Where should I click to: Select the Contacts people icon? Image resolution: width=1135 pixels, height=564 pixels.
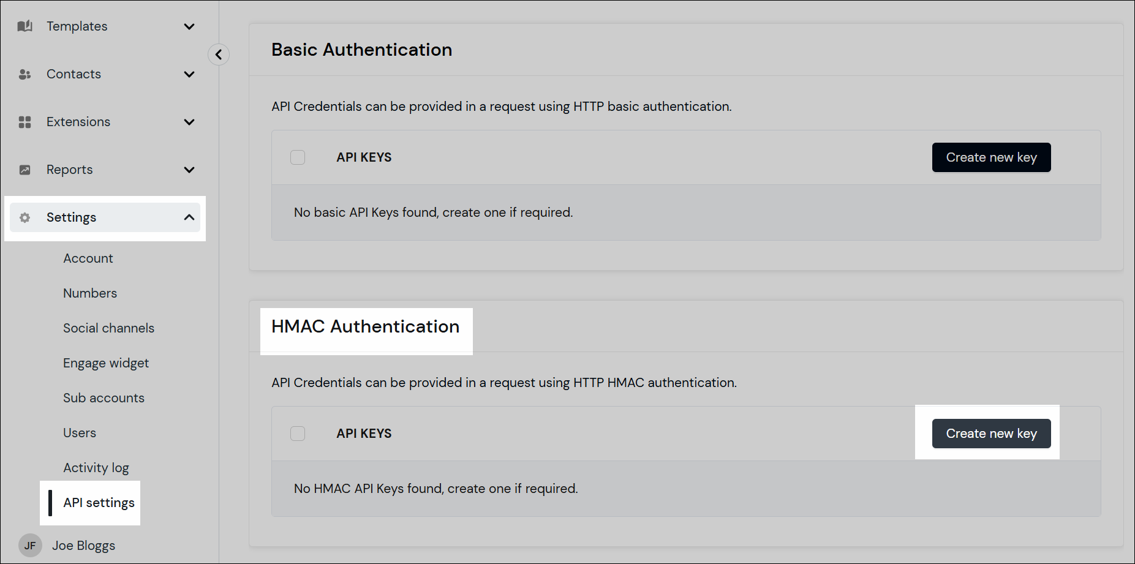25,73
